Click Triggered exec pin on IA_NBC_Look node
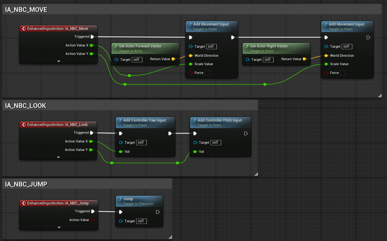The width and height of the screenshot is (387, 241). 92,133
